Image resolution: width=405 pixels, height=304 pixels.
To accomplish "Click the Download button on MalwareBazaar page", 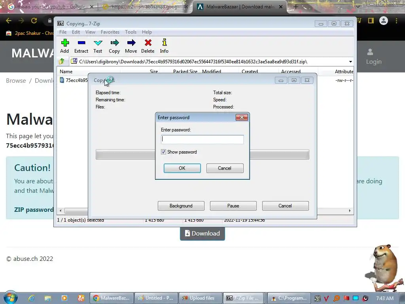I will click(x=202, y=234).
